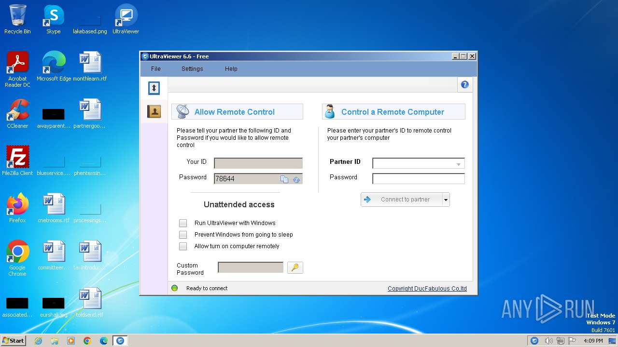Click the satellite dish Allow Remote Control icon
The width and height of the screenshot is (618, 347).
pos(183,111)
